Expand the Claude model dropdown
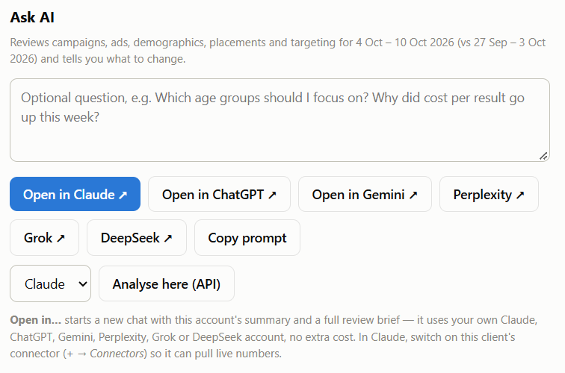This screenshot has height=373, width=565. 51,283
